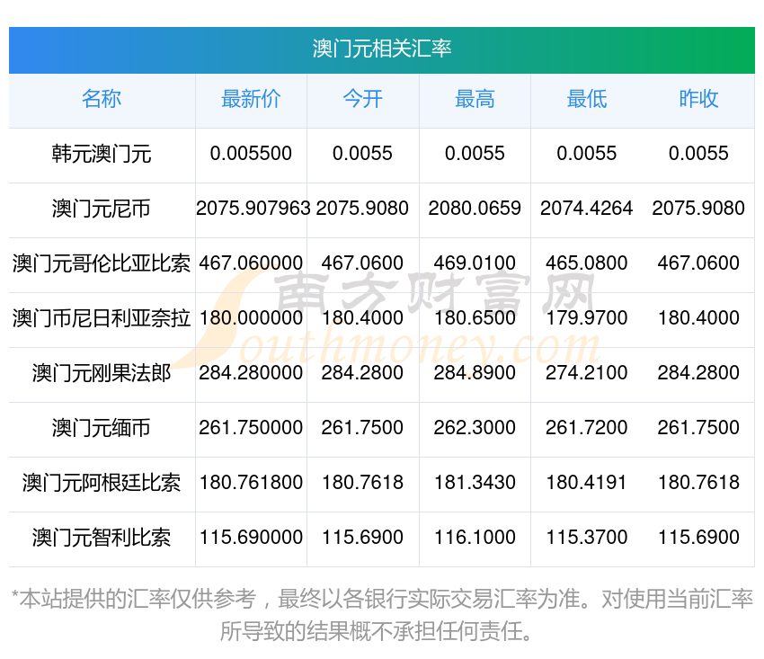Click the 0.005500 latest price cell

[251, 154]
